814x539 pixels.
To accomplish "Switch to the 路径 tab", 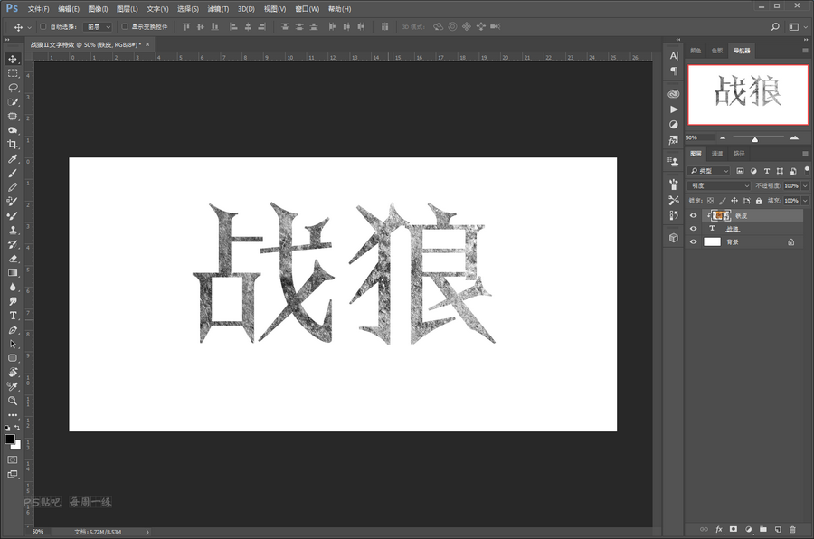I will pyautogui.click(x=739, y=154).
